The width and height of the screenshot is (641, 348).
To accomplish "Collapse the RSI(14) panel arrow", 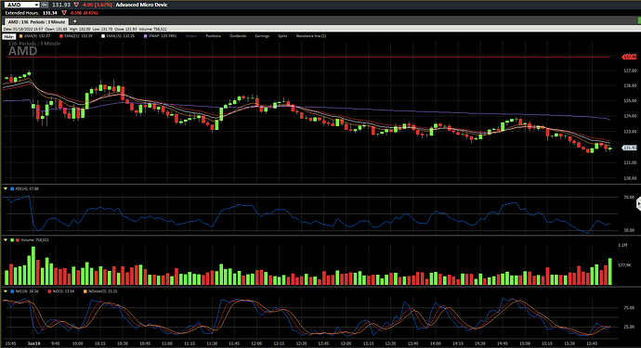I will [x=6, y=188].
